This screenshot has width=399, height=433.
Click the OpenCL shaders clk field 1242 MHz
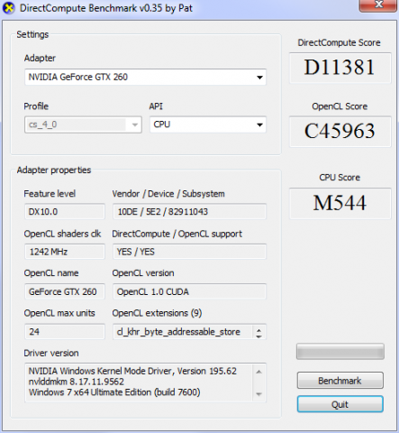point(65,252)
